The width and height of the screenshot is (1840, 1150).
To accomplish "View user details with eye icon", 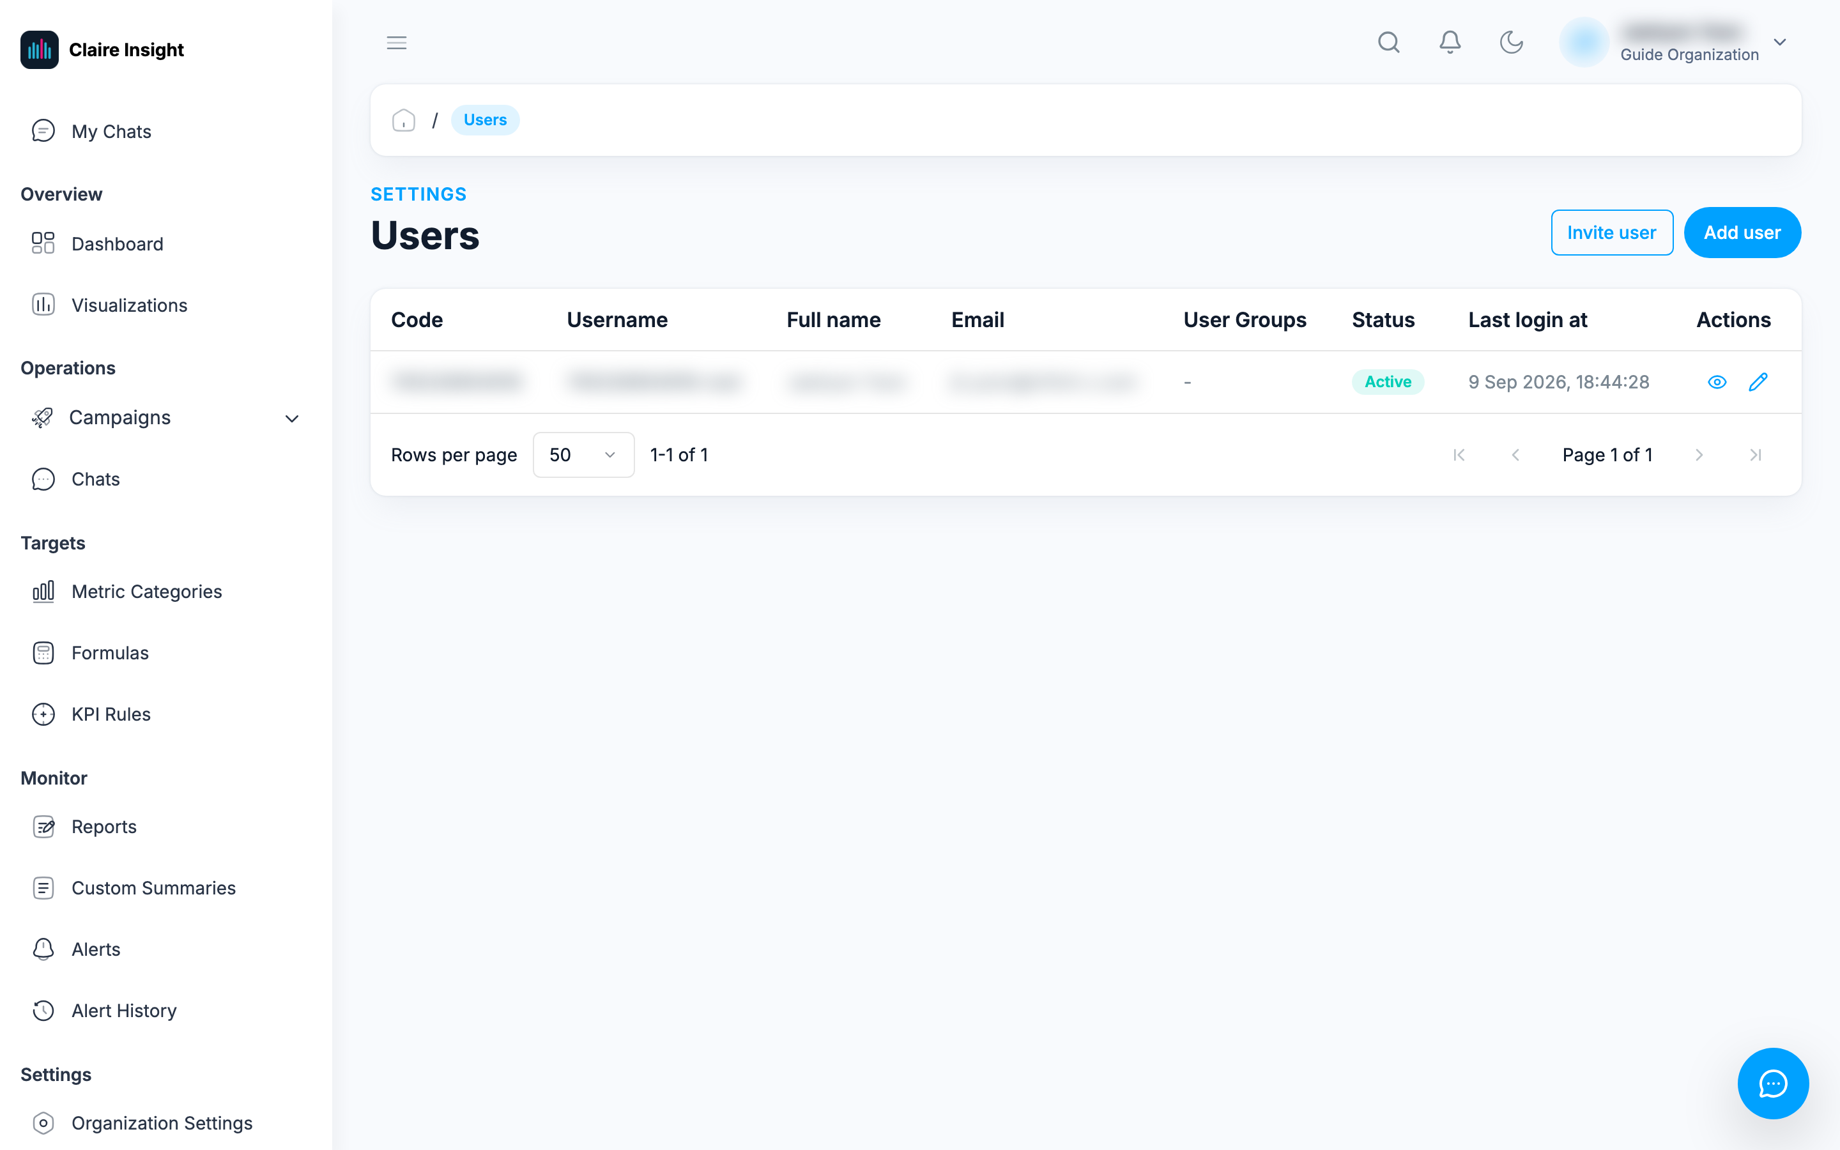I will tap(1717, 382).
